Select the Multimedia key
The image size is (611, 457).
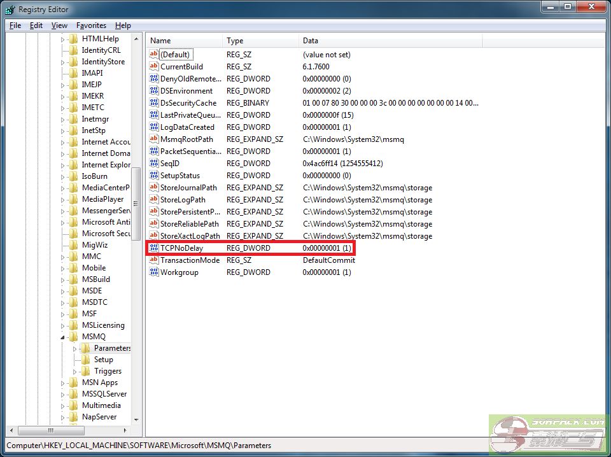click(x=101, y=405)
